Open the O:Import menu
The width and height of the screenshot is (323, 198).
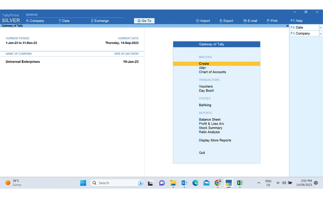(x=203, y=21)
